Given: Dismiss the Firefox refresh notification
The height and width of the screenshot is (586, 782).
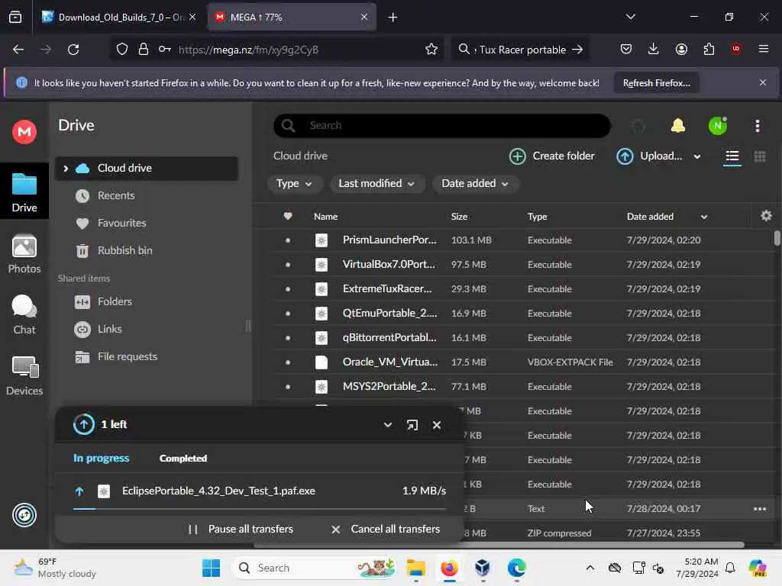Looking at the screenshot, I should pos(763,82).
